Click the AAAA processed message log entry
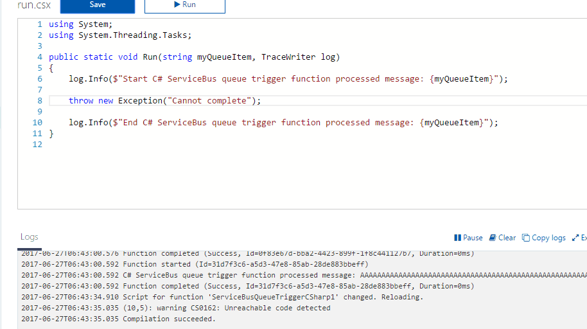This screenshot has width=587, height=329. [304, 276]
